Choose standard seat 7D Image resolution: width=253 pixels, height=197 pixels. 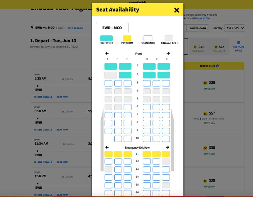pyautogui.click(x=147, y=115)
